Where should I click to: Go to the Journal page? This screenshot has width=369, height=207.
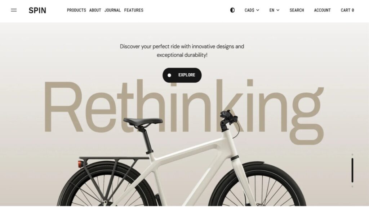112,10
